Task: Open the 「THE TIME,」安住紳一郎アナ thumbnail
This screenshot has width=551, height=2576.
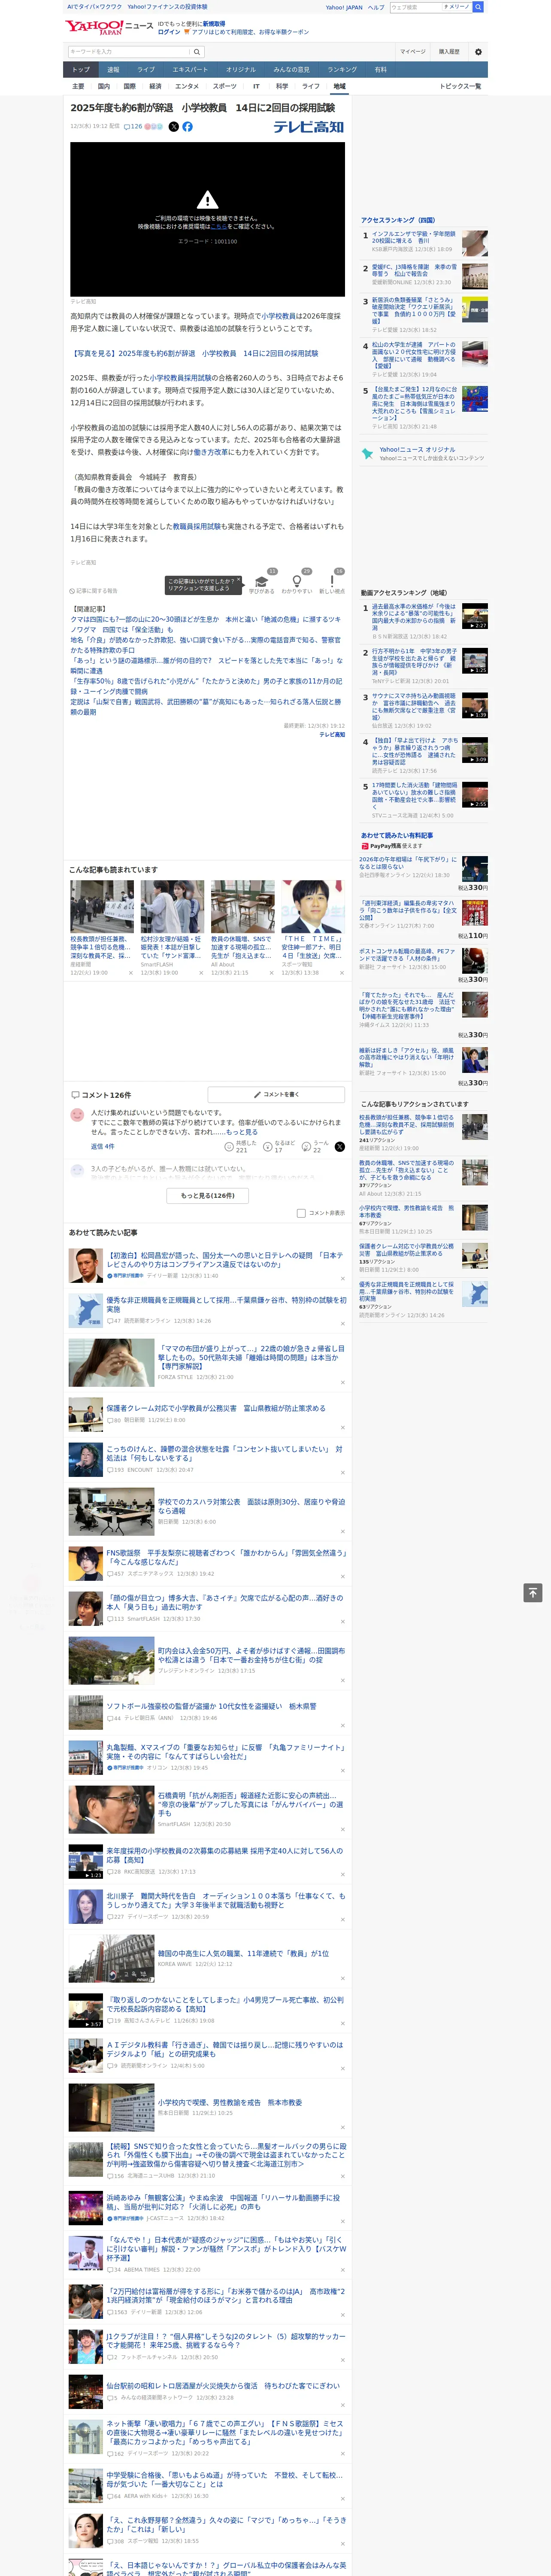Action: tap(313, 907)
